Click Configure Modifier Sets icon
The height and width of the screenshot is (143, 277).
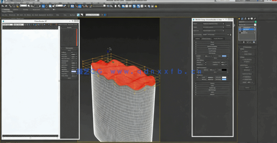254,42
